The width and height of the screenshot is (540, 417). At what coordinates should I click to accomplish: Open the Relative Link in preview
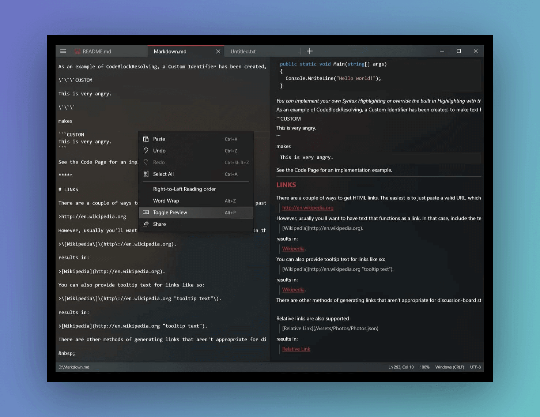296,349
